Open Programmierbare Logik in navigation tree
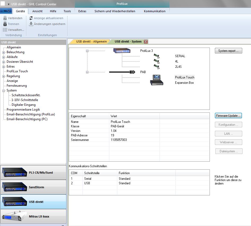 (23, 110)
